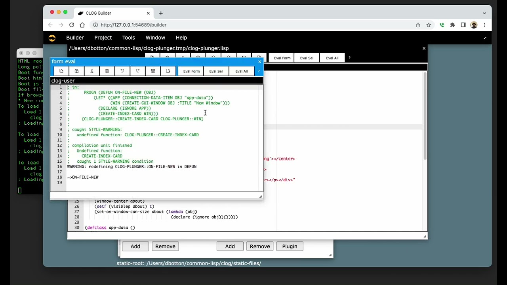Click Eval All in form eval window
Viewport: 507px width, 285px height.
coord(241,71)
